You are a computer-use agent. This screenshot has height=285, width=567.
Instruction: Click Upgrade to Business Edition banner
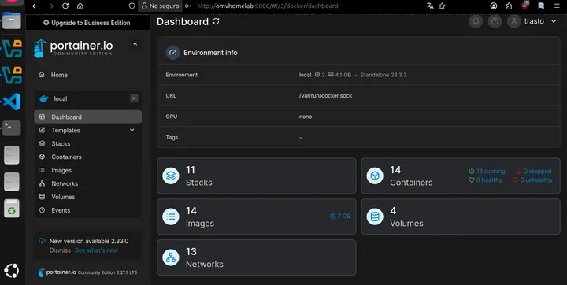(87, 23)
